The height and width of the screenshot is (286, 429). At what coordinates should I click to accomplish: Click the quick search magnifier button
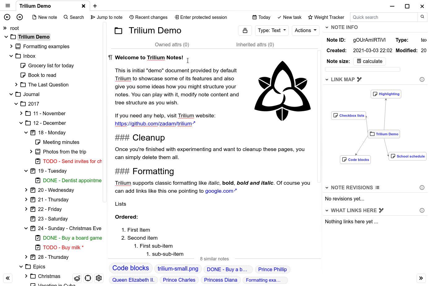[422, 17]
